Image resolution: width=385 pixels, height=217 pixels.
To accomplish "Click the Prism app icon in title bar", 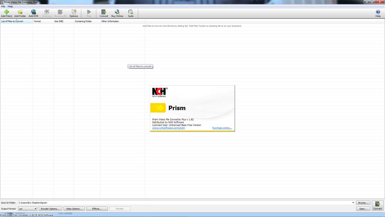I will point(2,2).
